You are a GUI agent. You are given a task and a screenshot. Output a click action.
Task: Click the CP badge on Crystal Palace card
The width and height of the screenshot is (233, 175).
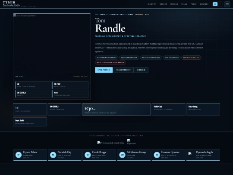tap(19, 155)
